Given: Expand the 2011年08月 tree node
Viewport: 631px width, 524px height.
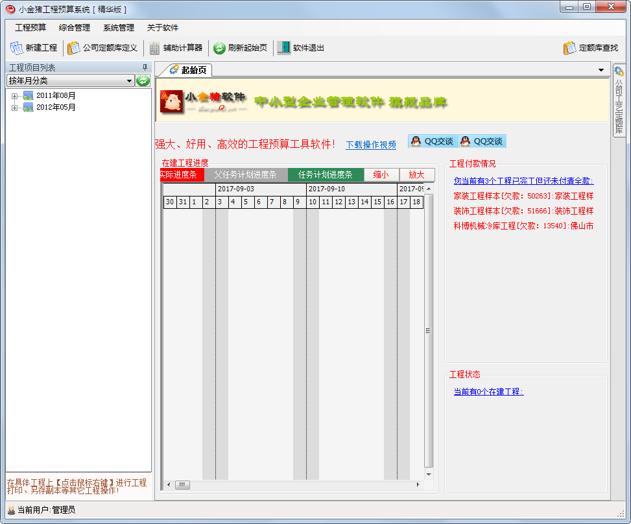Looking at the screenshot, I should pos(14,96).
